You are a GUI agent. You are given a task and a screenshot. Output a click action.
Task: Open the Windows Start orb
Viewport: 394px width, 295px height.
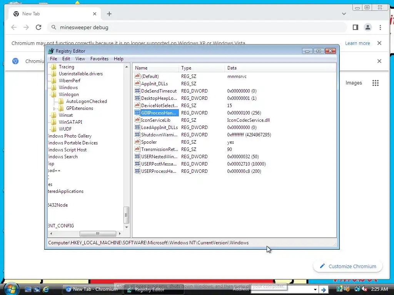(11, 289)
